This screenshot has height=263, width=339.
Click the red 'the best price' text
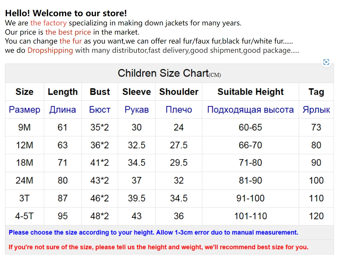tap(68, 32)
